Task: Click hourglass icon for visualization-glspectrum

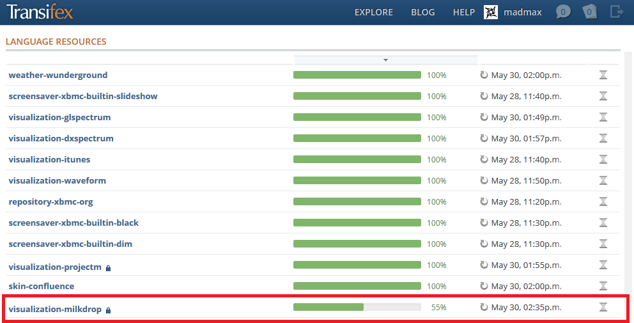Action: coord(603,117)
